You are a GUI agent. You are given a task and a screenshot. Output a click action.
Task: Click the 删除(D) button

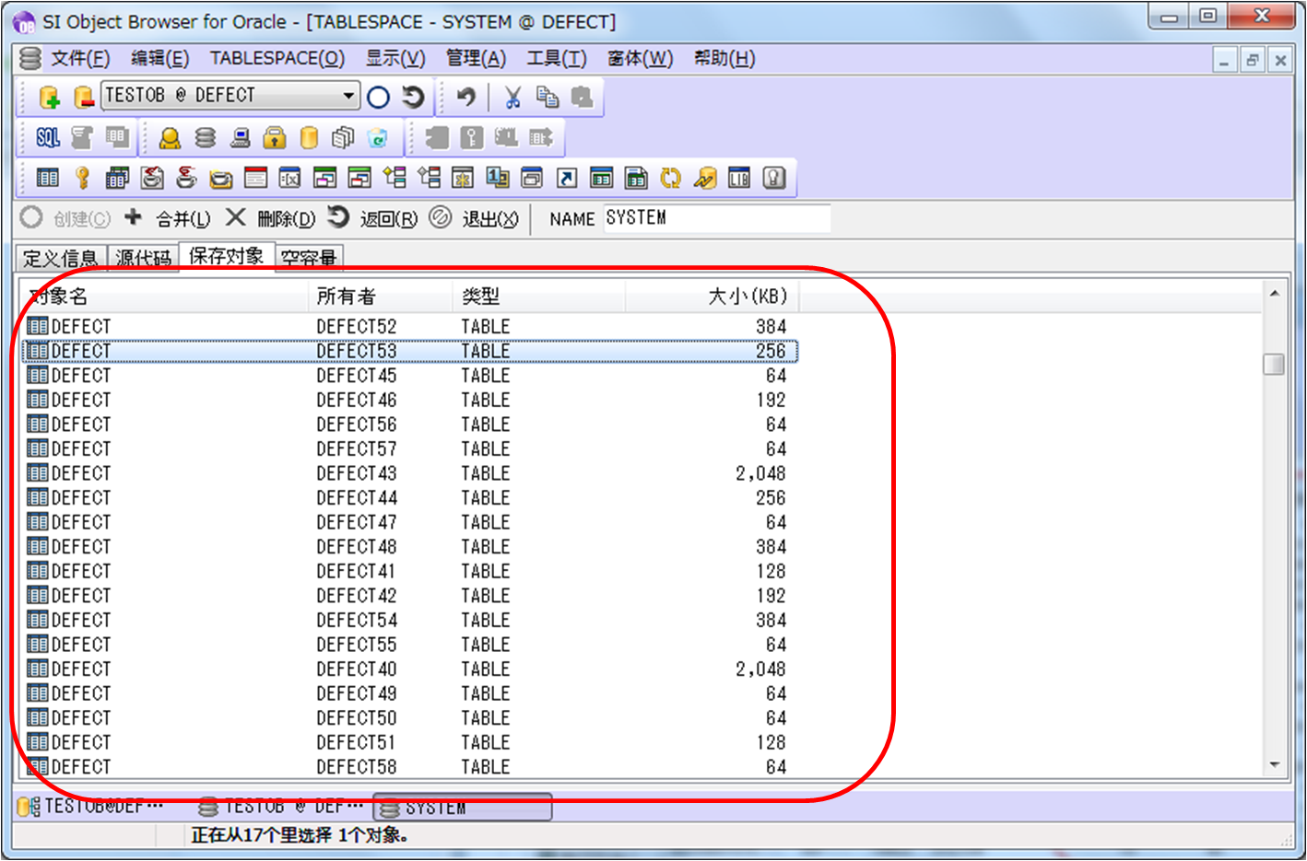270,218
